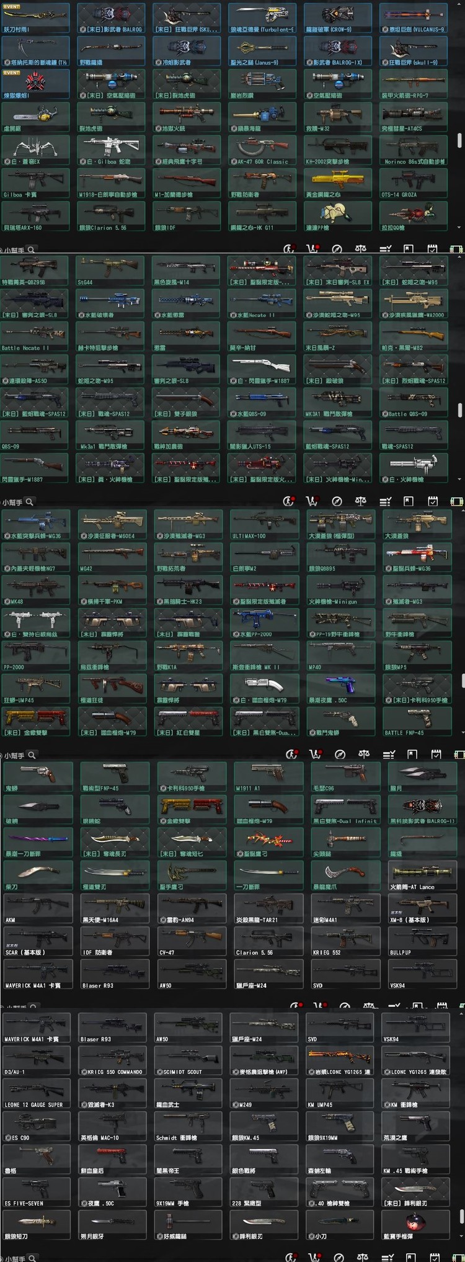Select the 黑箭騎士-HK23 machine gun
This screenshot has height=1262, width=465.
(188, 590)
